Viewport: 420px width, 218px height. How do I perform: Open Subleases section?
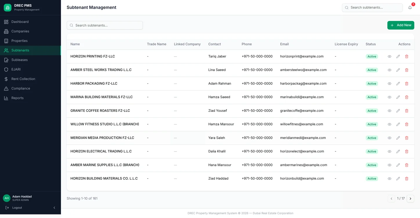pos(30,60)
